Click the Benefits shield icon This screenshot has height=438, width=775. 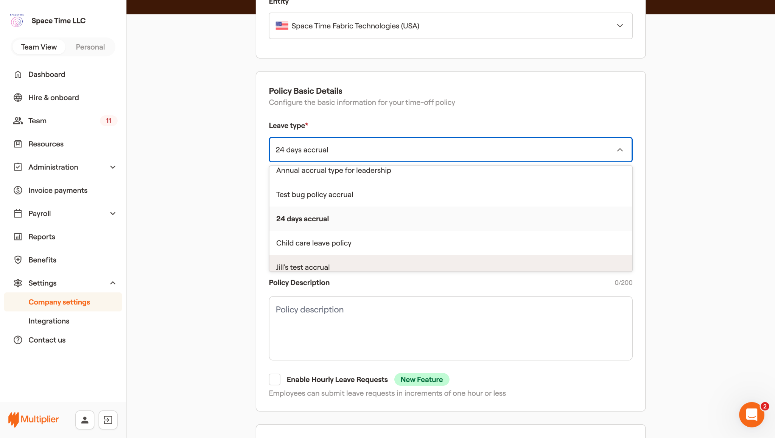click(18, 260)
